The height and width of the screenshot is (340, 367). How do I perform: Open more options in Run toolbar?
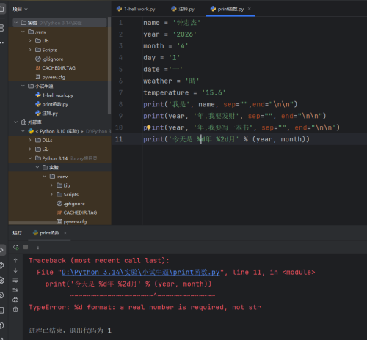tap(37, 247)
